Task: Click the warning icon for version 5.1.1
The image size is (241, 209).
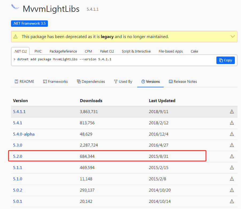Action: pos(232,167)
